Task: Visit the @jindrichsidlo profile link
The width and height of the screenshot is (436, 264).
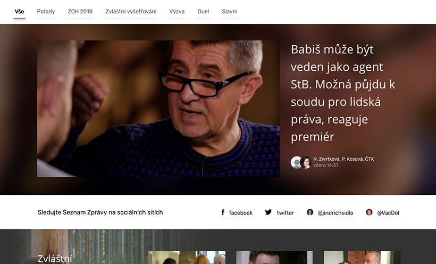Action: point(336,213)
